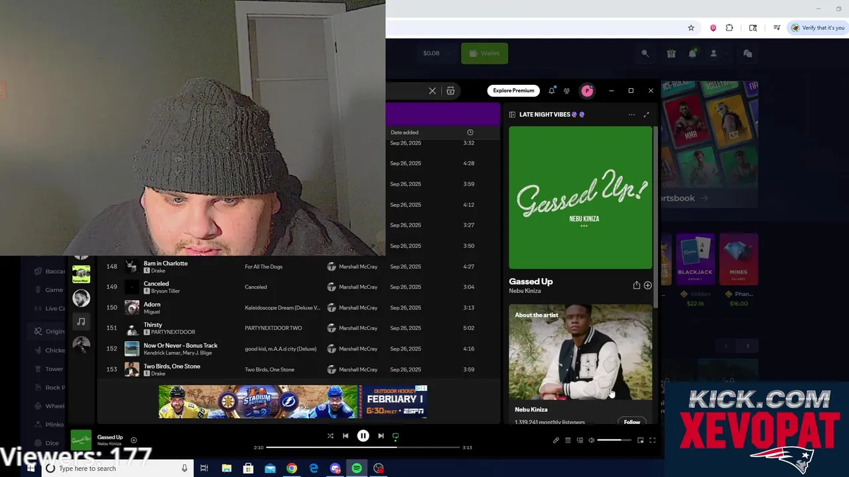Seek within the song progress bar

[362, 447]
